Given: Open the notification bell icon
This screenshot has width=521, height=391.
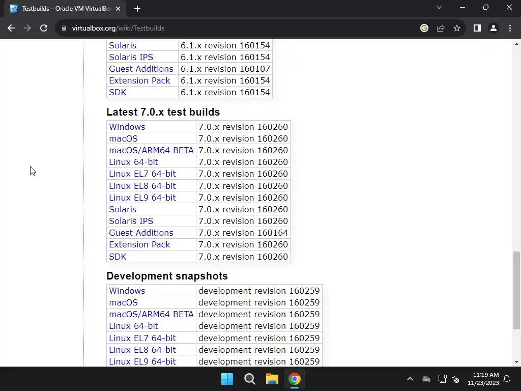Looking at the screenshot, I should pyautogui.click(x=507, y=379).
